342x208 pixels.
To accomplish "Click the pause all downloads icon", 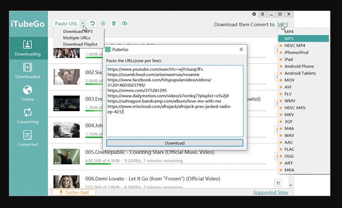I will (103, 23).
